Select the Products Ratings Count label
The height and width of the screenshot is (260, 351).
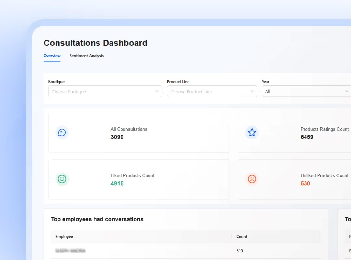[325, 129]
